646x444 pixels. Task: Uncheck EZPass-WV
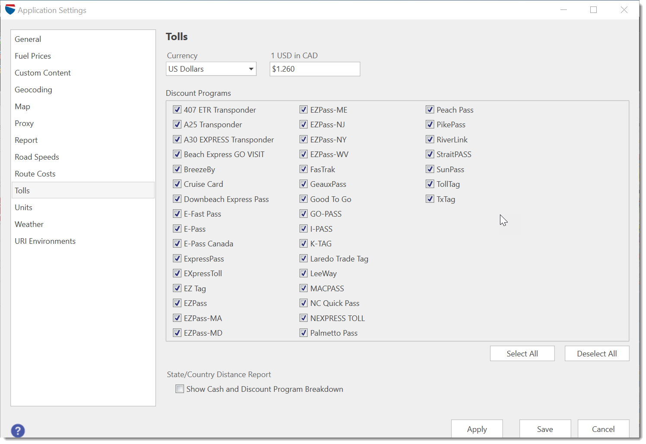click(304, 154)
